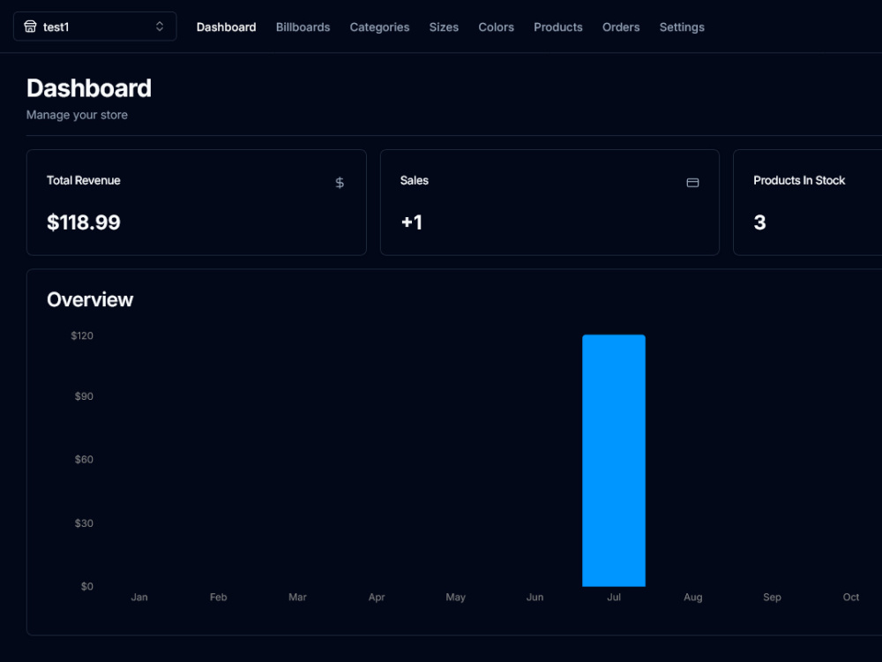
Task: Open the Billboards page
Action: (303, 27)
